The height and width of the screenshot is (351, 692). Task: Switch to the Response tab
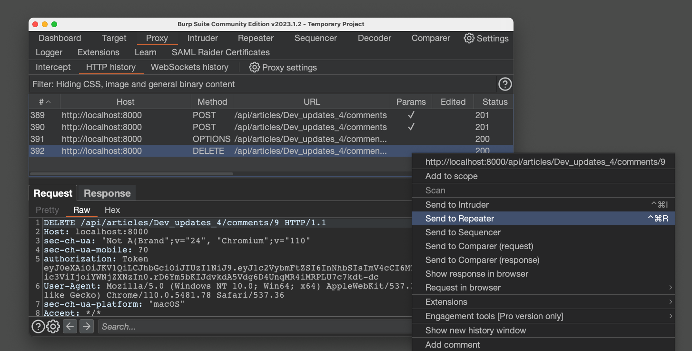click(107, 193)
